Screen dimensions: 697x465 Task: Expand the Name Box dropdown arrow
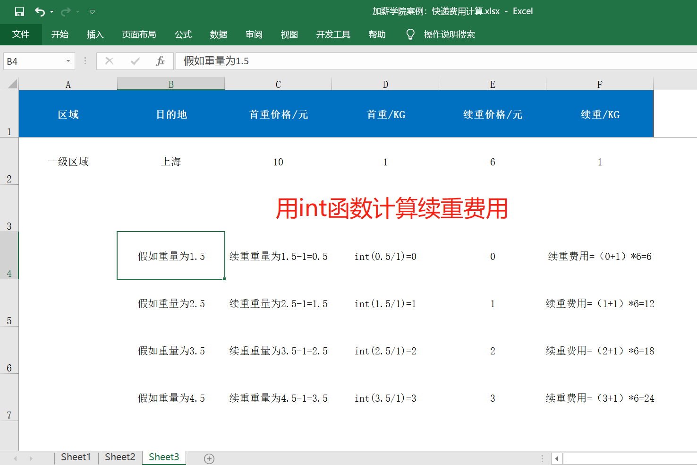68,61
